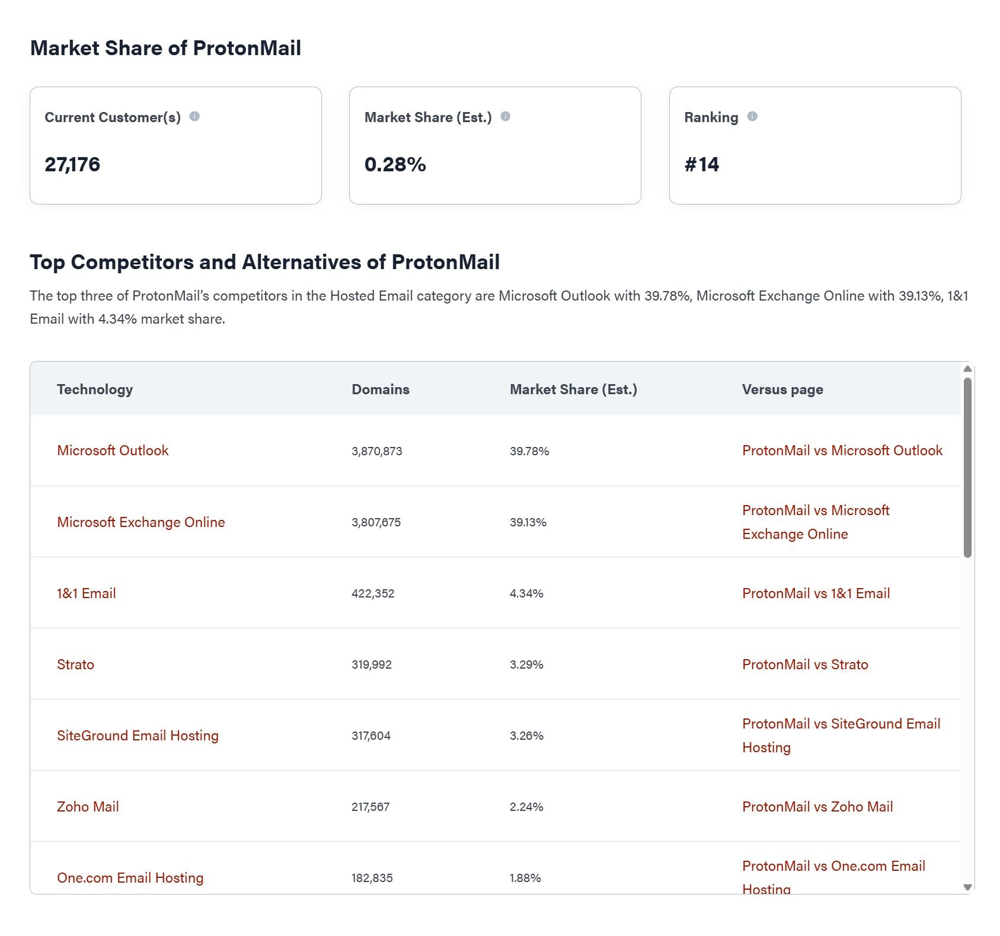The image size is (1000, 936).
Task: View ProtonMail vs Microsoft Exchange Online page
Action: pos(815,522)
